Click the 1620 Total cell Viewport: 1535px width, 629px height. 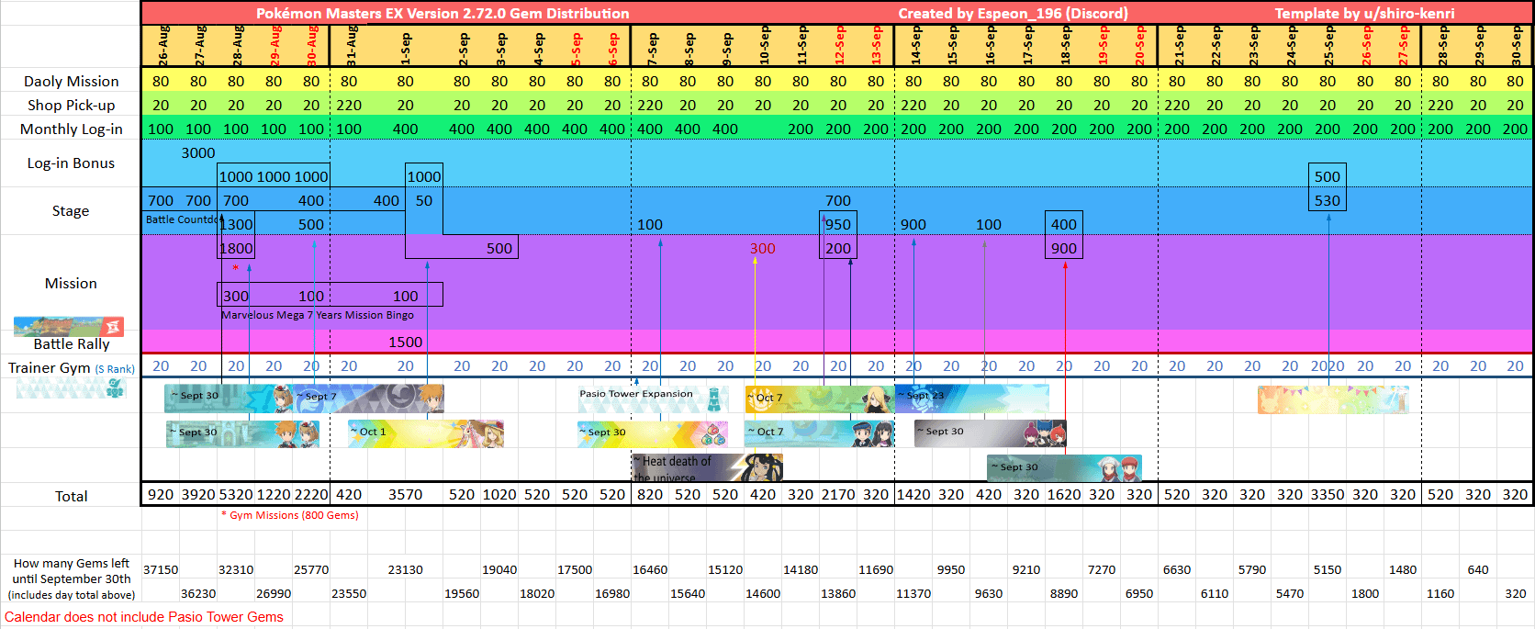click(x=1064, y=494)
